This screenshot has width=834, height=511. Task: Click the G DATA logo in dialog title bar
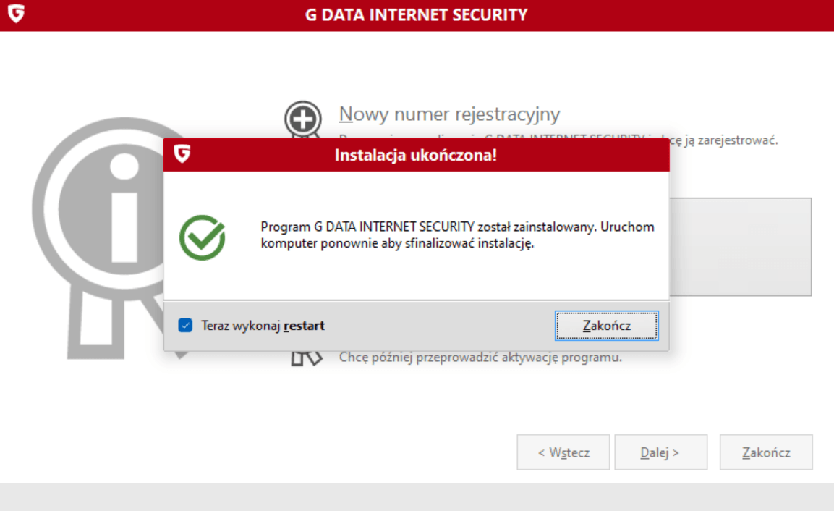click(x=182, y=154)
